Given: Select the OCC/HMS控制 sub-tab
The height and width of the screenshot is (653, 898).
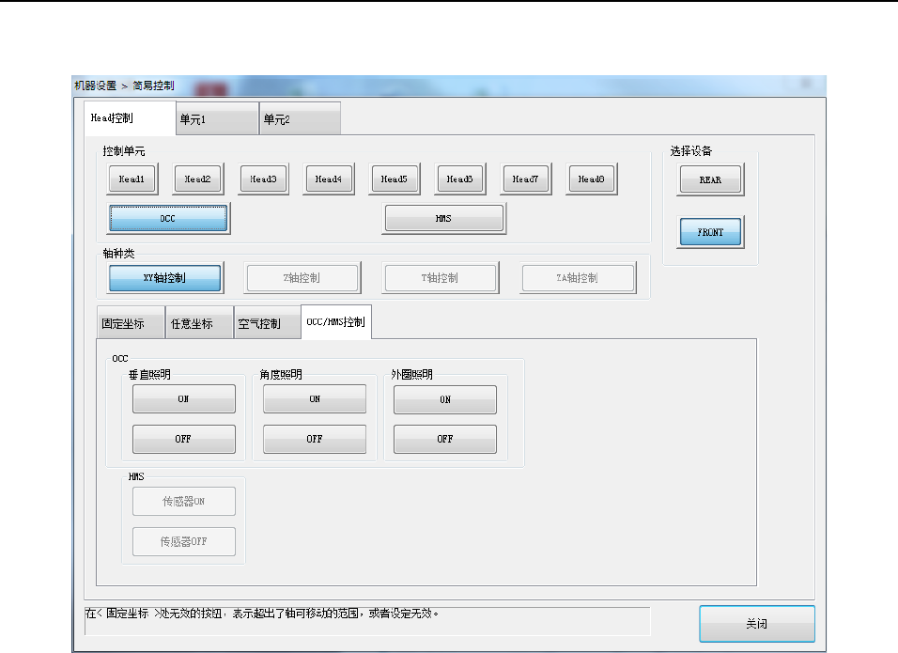Looking at the screenshot, I should [336, 322].
